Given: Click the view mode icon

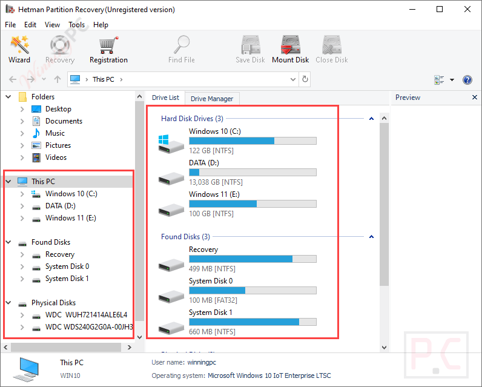Looking at the screenshot, I should point(439,80).
